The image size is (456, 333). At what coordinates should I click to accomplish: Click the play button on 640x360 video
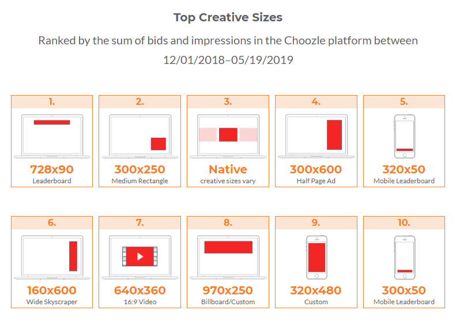point(140,256)
